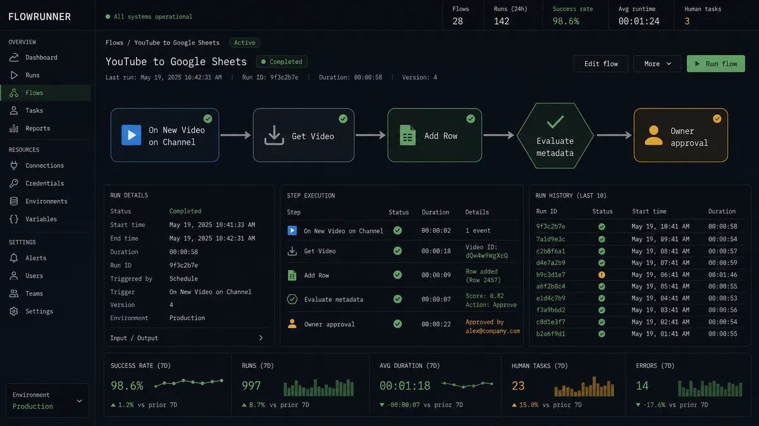Click the Human tasks 3 header stat

click(703, 15)
